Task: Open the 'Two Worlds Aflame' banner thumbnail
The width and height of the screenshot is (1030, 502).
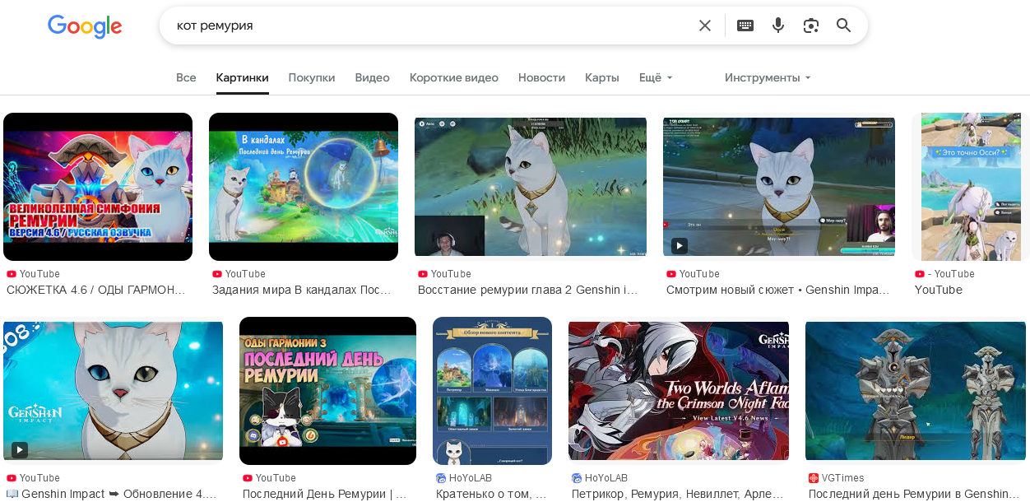Action: coord(679,391)
